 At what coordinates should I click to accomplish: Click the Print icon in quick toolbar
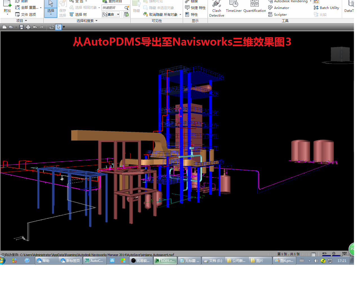(x=28, y=27)
